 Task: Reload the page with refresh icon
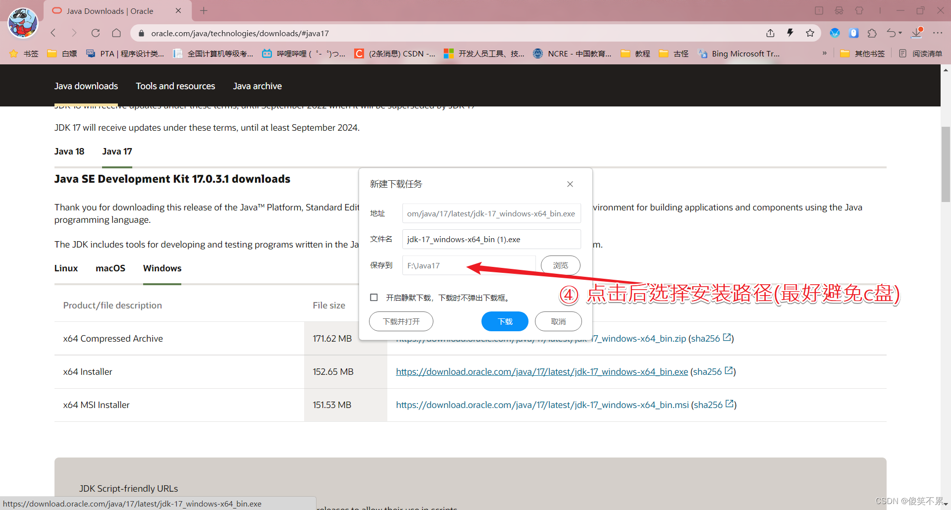click(x=96, y=33)
